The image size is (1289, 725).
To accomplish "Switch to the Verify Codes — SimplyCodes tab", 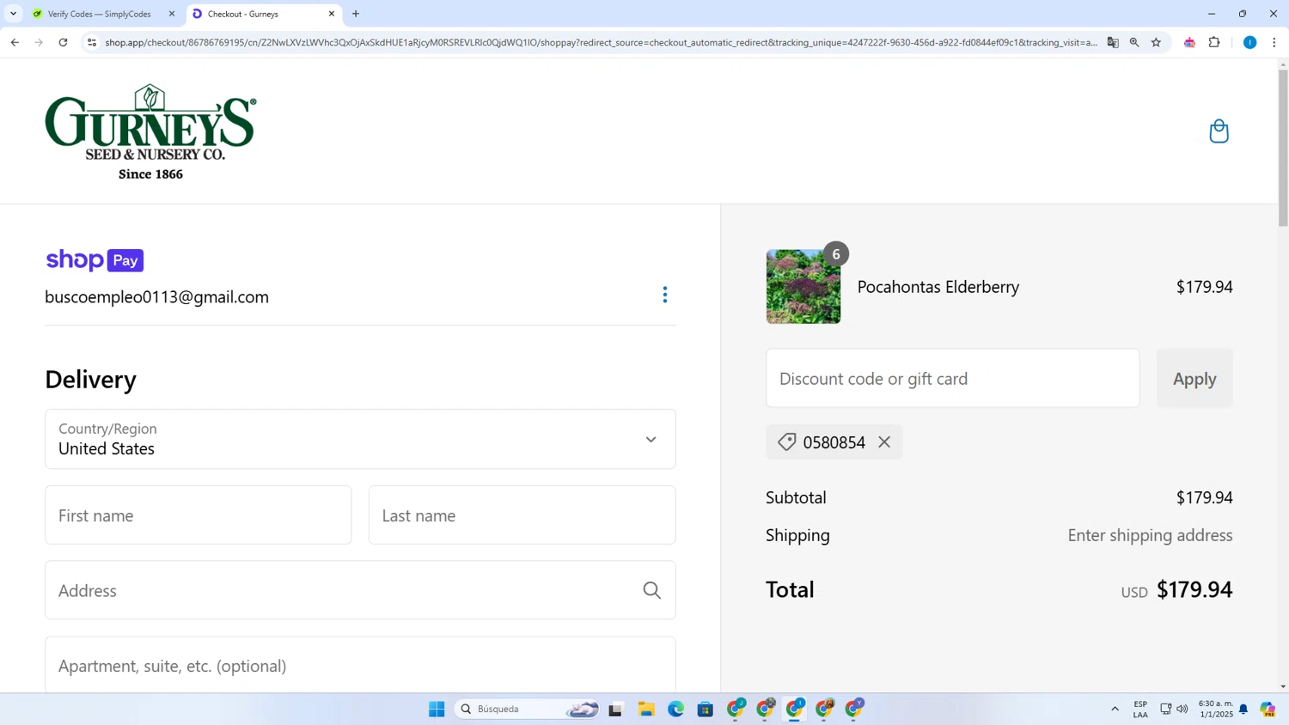I will pos(101,14).
